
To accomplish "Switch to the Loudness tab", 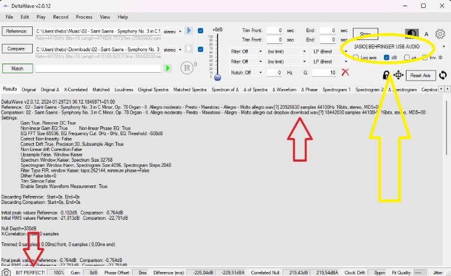I will 123,90.
